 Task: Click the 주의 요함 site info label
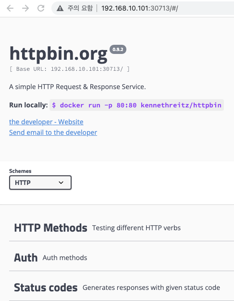pos(80,8)
